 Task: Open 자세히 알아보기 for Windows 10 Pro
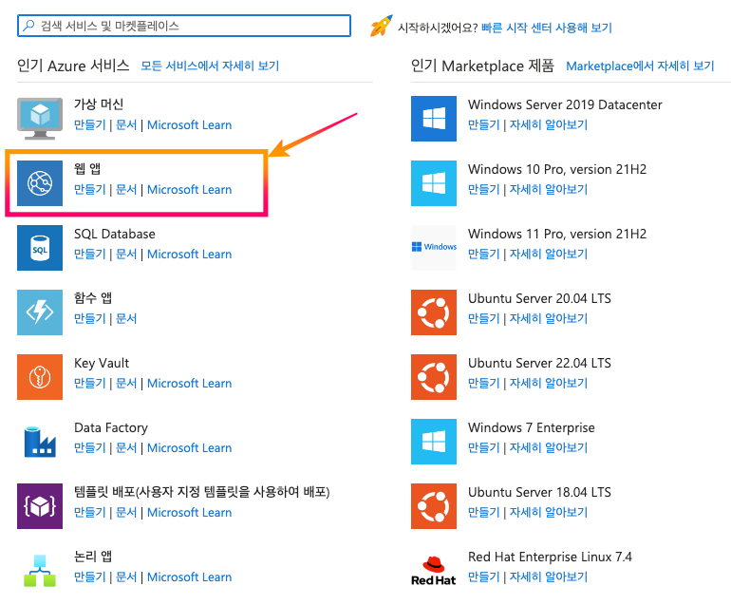tap(549, 189)
